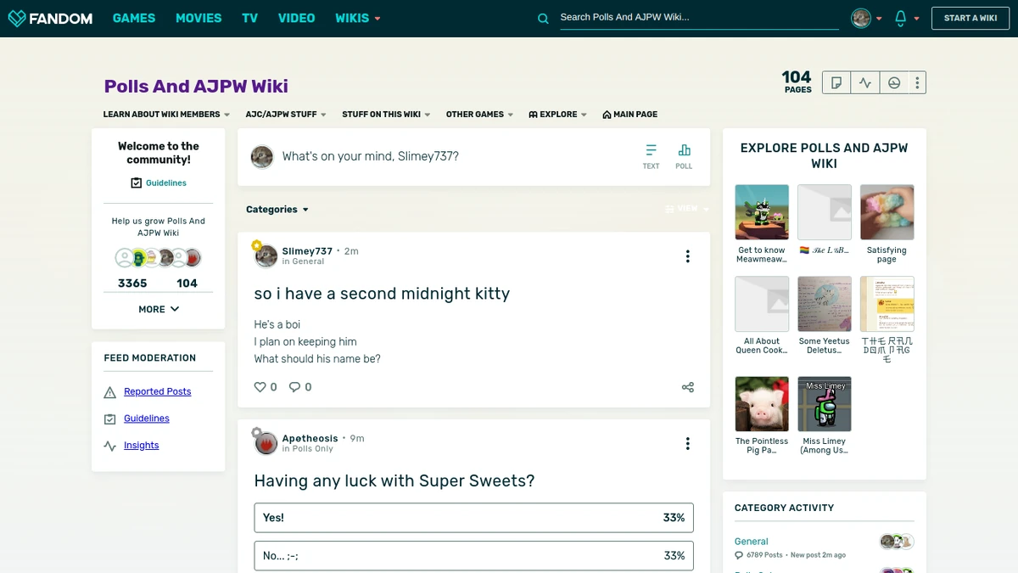
Task: Open comments on midnight kitty post
Action: pos(294,387)
